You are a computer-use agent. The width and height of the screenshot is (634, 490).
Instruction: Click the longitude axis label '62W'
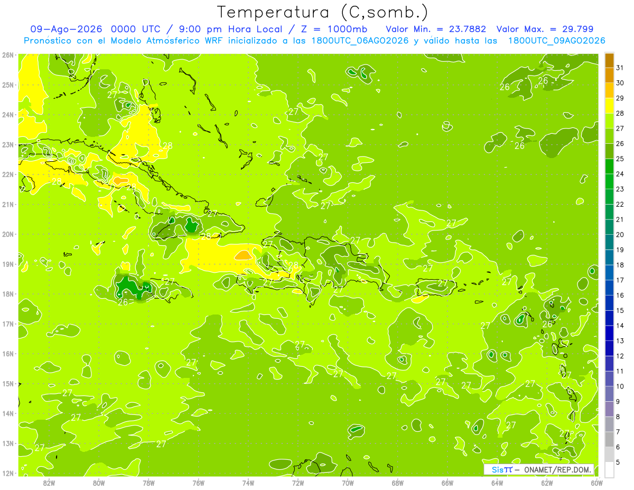pos(547,483)
